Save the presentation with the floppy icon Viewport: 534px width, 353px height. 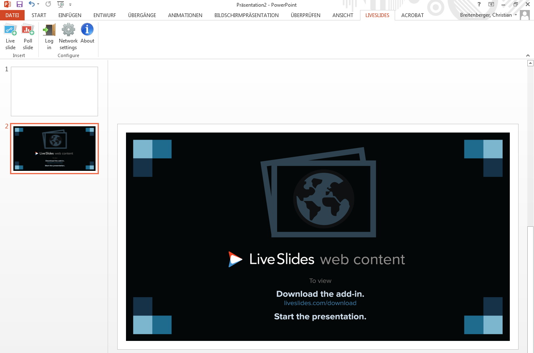(x=20, y=4)
